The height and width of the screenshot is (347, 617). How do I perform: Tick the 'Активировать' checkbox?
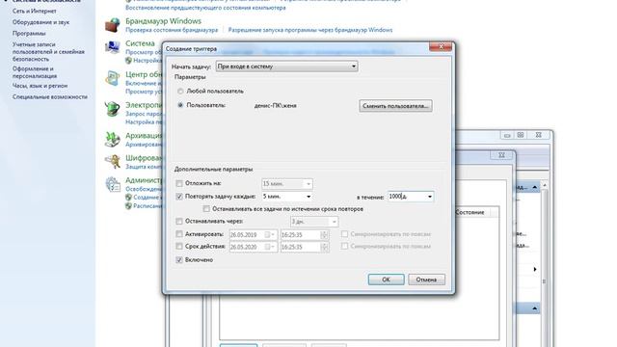point(179,234)
